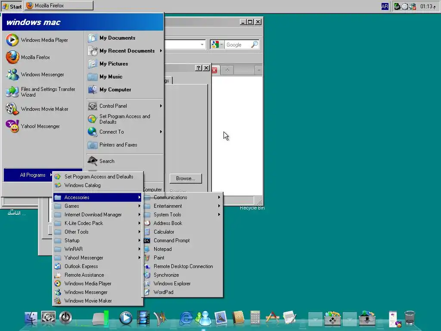The width and height of the screenshot is (441, 331).
Task: Expand the K-Lite Codec Pack folder
Action: click(98, 223)
